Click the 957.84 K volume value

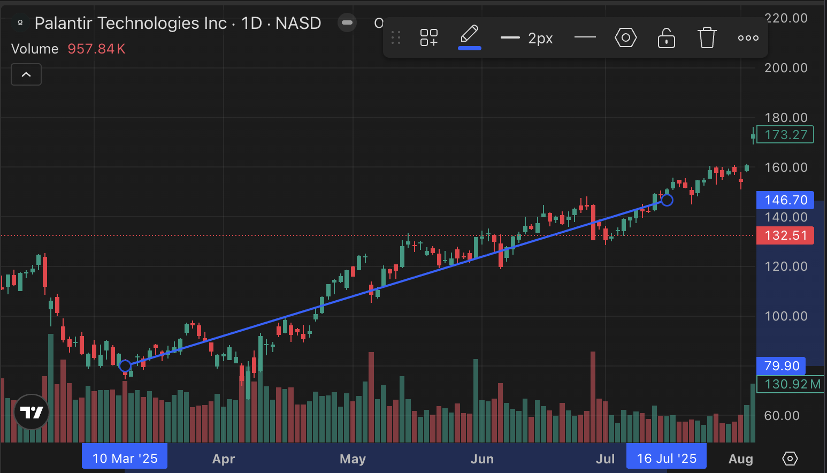[96, 49]
